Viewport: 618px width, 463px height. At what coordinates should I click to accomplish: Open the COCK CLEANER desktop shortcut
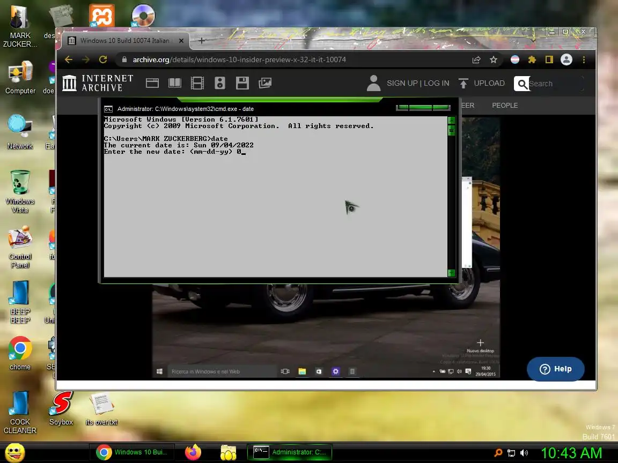pyautogui.click(x=20, y=412)
